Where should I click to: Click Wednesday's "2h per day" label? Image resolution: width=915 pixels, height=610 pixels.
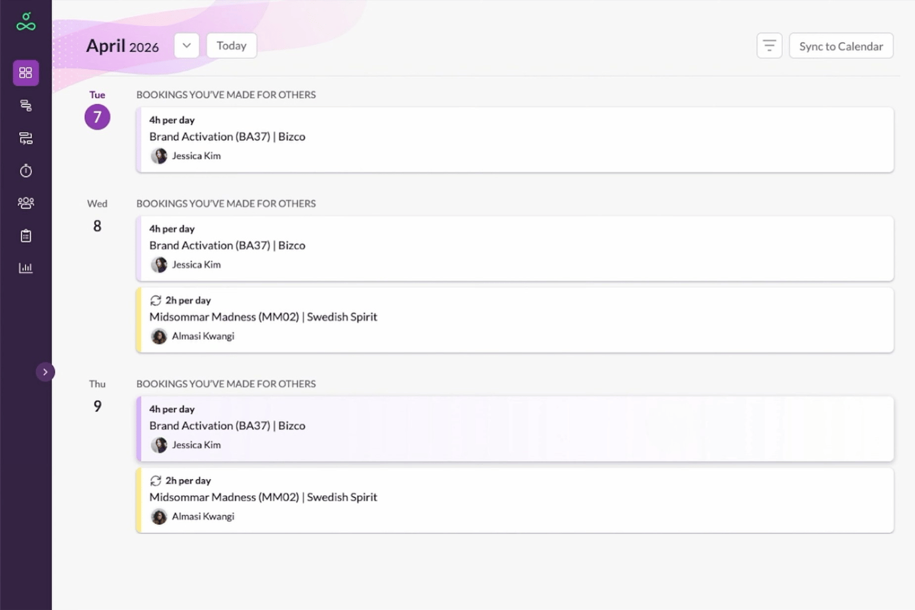pyautogui.click(x=188, y=300)
